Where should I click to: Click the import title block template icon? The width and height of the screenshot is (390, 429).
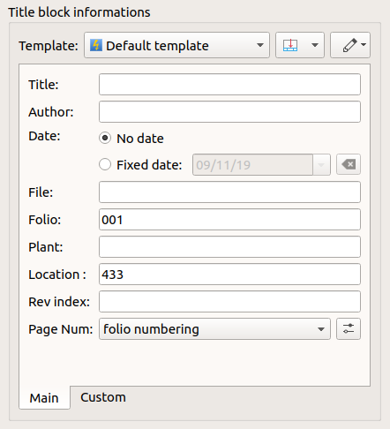(290, 45)
